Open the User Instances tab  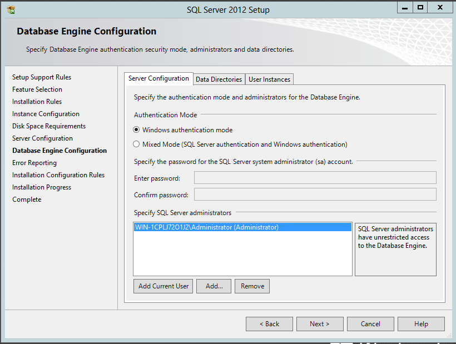tap(269, 79)
